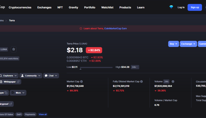Open the Whitepaper link
Screen dimensions: 206x118
tap(10, 82)
